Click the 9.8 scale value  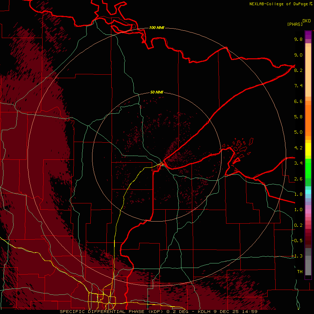(298, 39)
